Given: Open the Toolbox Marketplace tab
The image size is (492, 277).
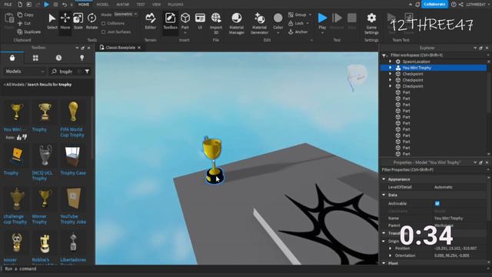Looking at the screenshot, I should click(12, 58).
